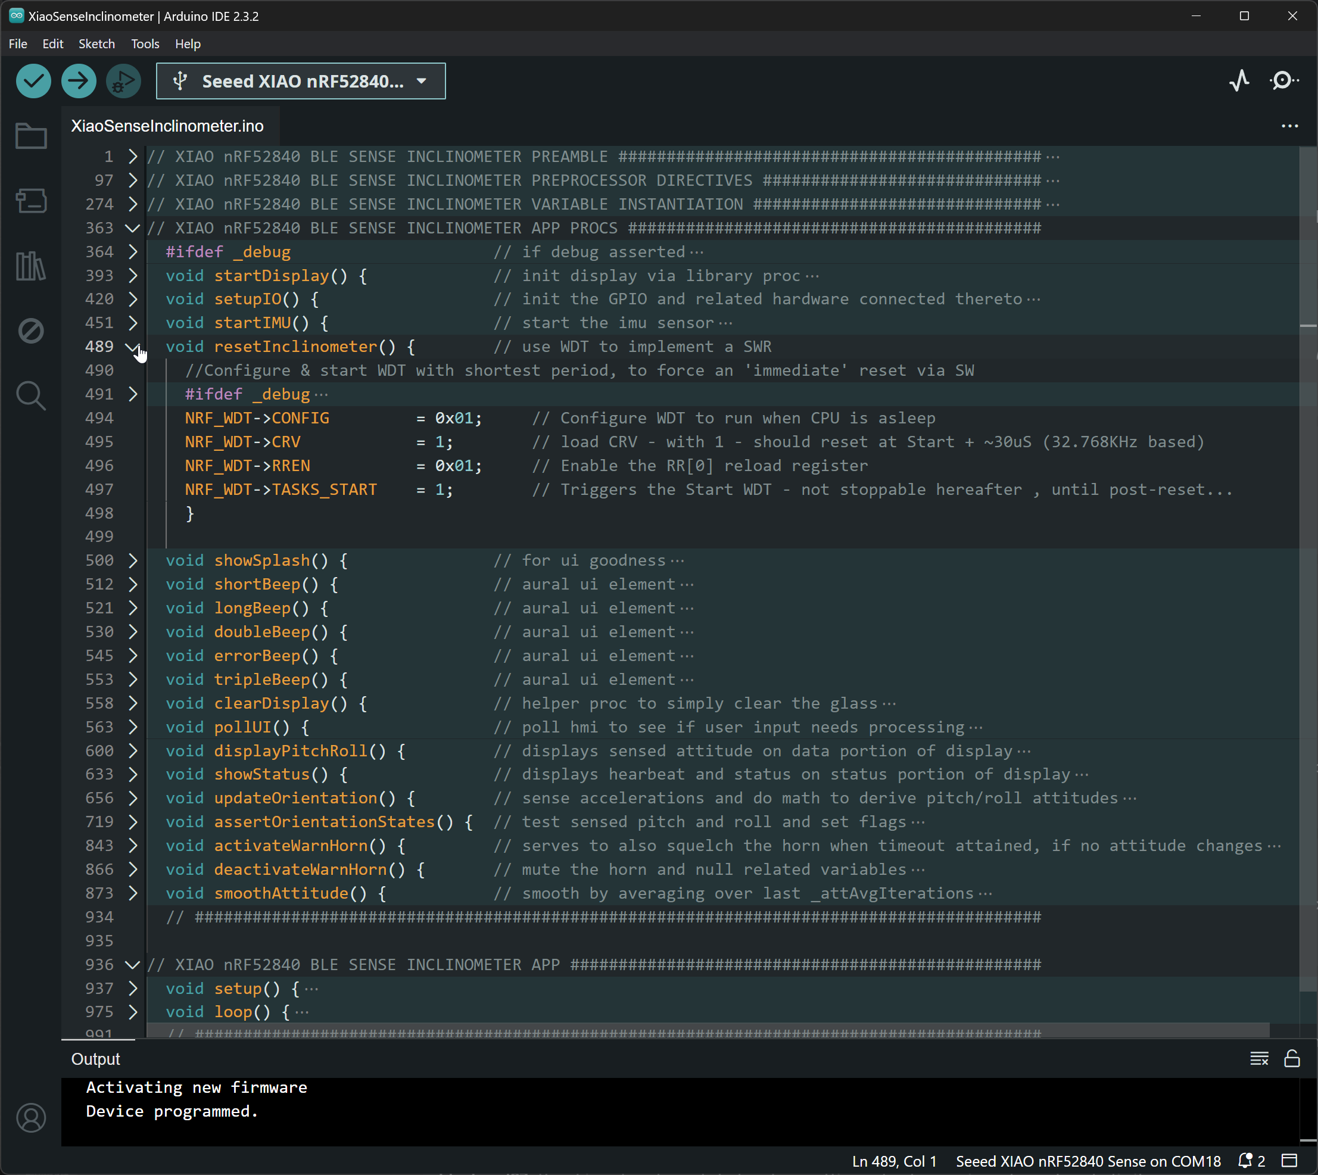Expand the setup() function at line 937
Viewport: 1318px width, 1175px height.
tap(134, 988)
